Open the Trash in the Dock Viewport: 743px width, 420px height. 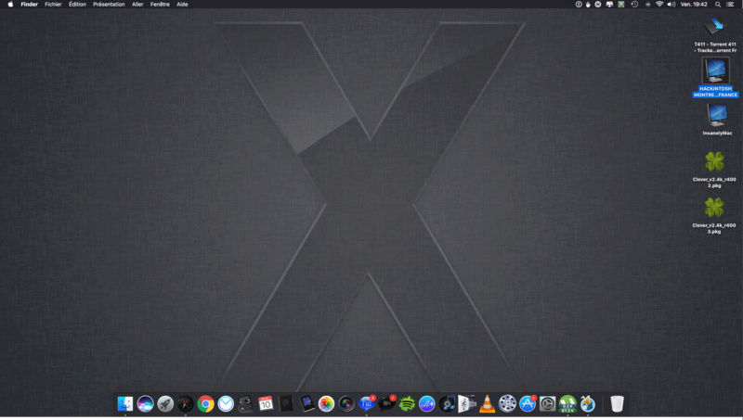[617, 403]
